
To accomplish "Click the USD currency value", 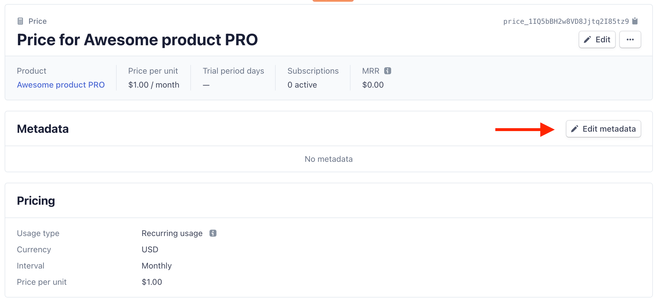I will [150, 249].
